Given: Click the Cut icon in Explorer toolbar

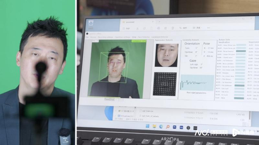Looking at the screenshot, I should coord(137,29).
